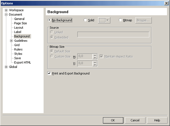Select the Global label
Image resolution: width=170 pixels, height=126 pixels.
13,67
